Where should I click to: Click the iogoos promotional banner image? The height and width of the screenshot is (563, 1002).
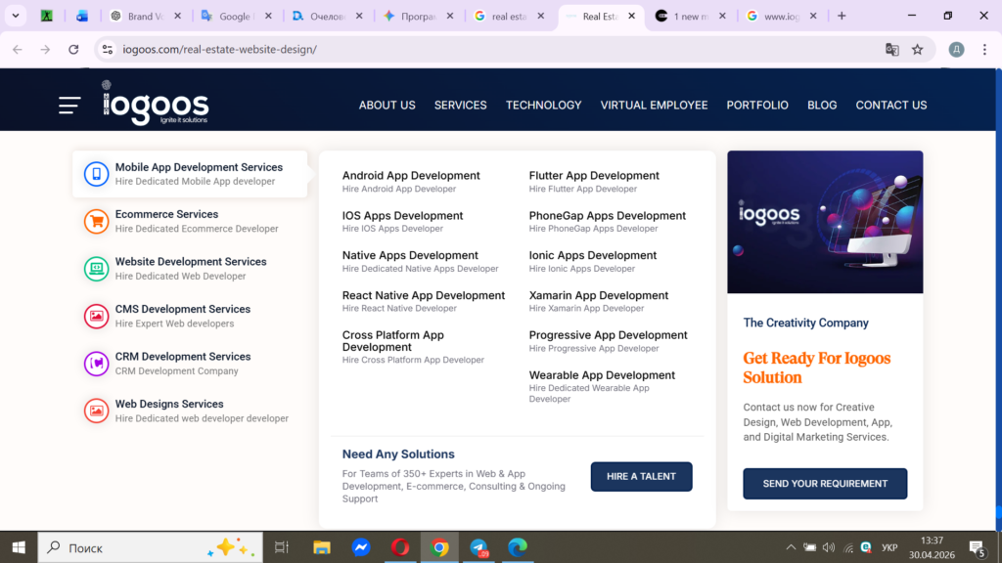825,222
